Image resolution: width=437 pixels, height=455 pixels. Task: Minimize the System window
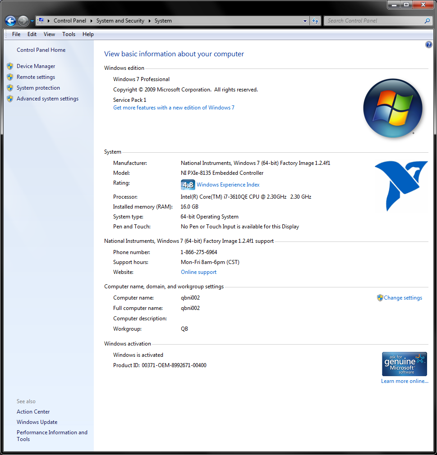[x=394, y=5]
